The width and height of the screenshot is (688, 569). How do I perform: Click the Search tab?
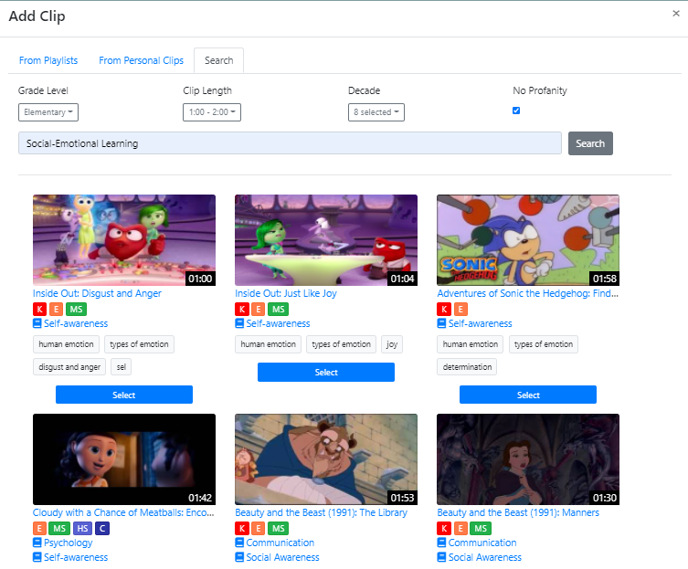(219, 60)
